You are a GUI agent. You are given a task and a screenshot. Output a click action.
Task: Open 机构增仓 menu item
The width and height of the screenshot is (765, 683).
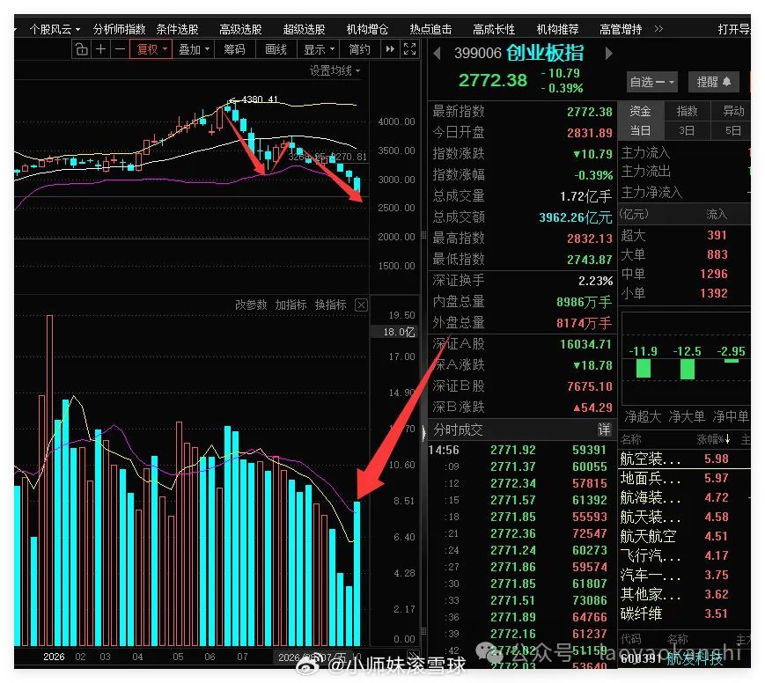(367, 29)
